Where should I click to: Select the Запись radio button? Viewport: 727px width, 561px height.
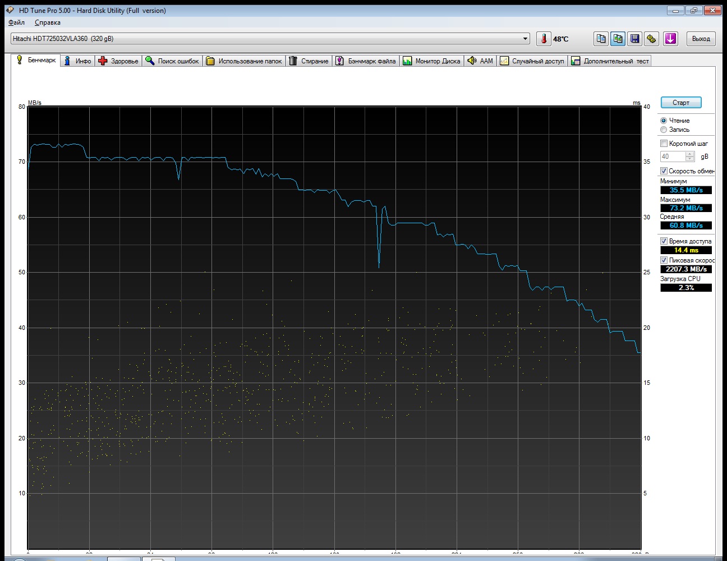[664, 130]
